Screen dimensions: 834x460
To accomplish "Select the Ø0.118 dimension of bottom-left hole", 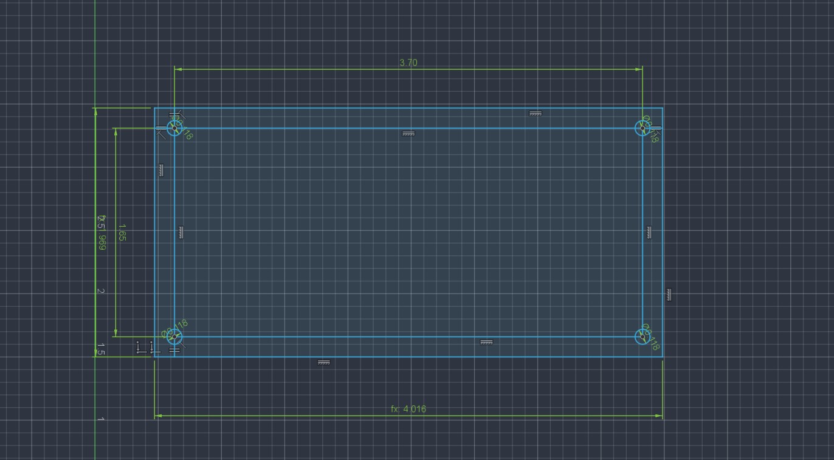I will (175, 329).
